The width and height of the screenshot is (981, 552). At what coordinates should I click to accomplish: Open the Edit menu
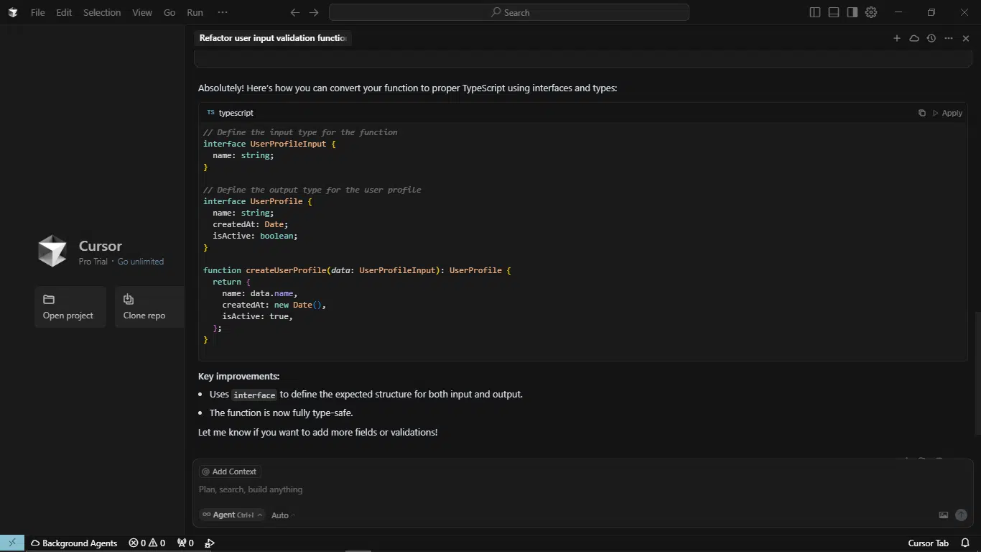(64, 12)
